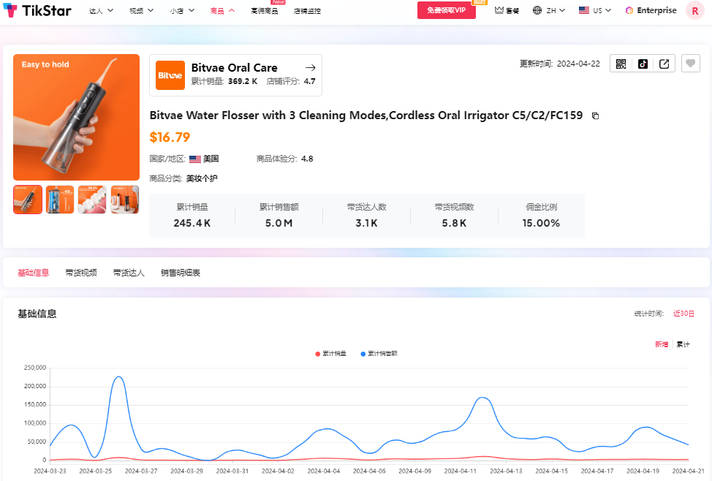Select second blue product thumbnail
This screenshot has height=481, width=712.
click(60, 200)
